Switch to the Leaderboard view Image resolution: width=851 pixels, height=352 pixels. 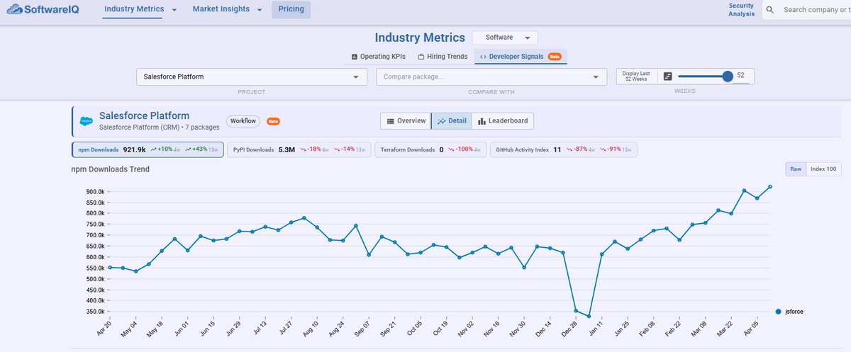503,121
